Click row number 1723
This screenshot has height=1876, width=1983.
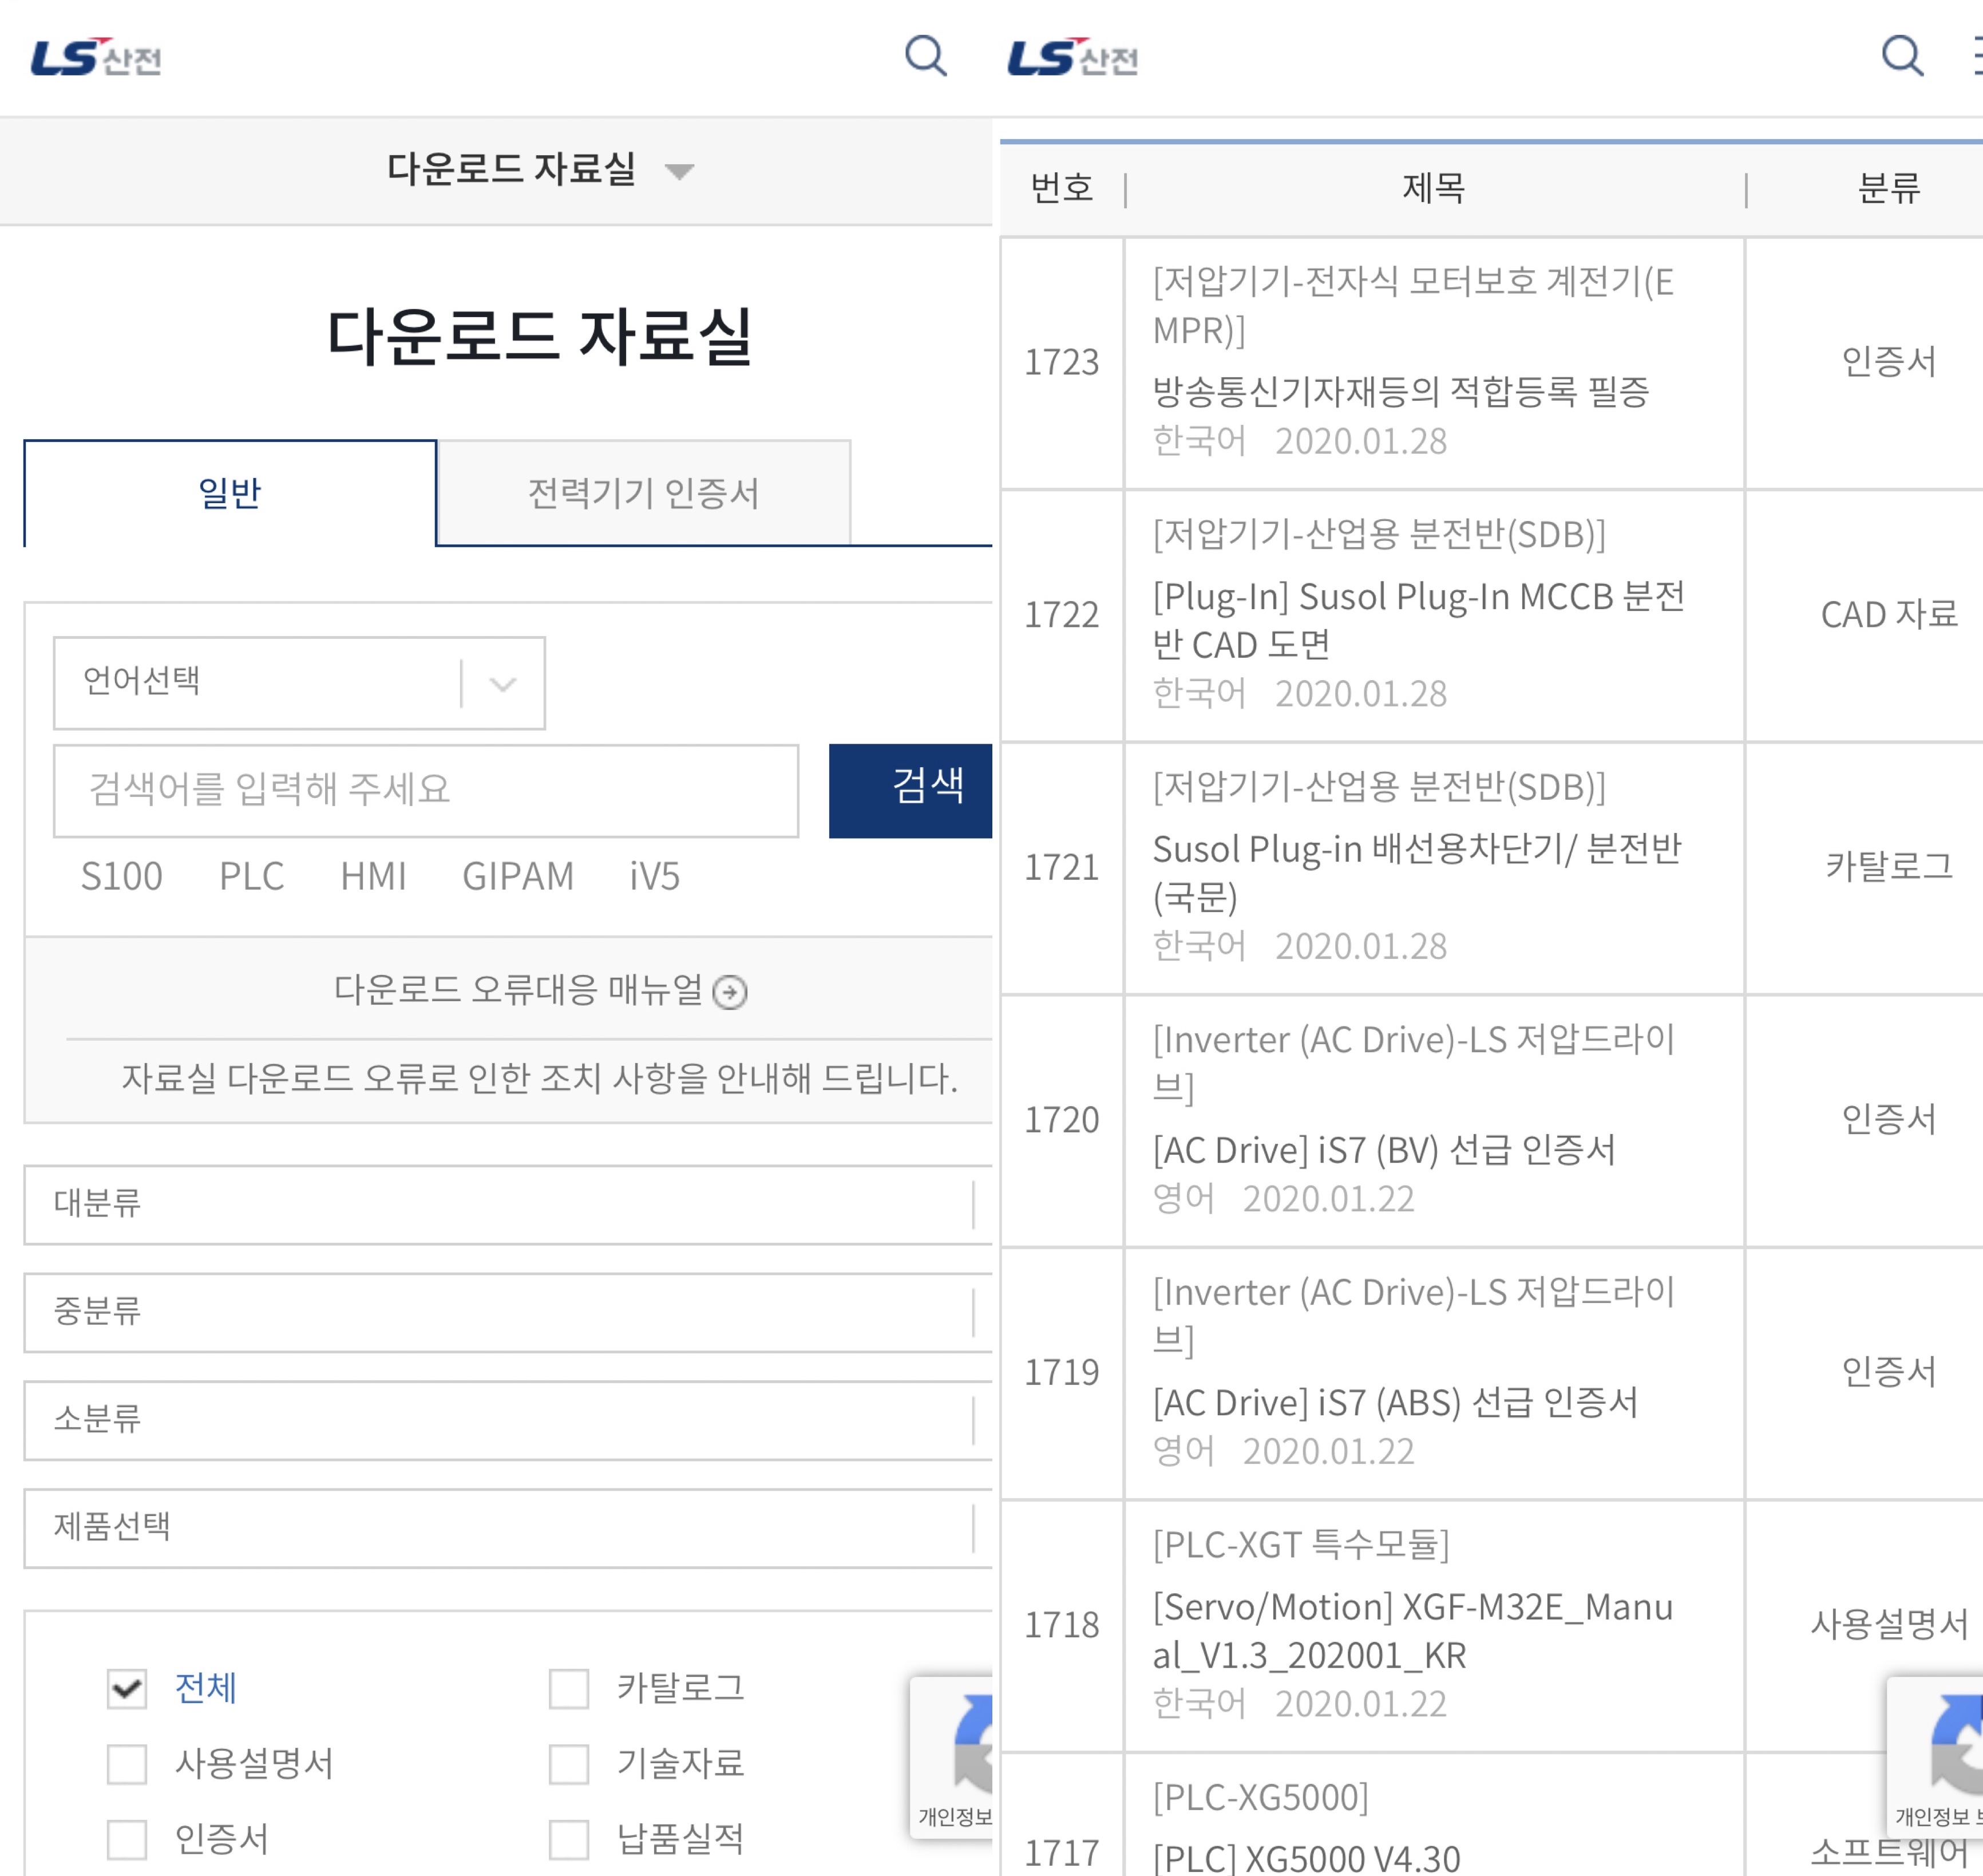(1062, 362)
